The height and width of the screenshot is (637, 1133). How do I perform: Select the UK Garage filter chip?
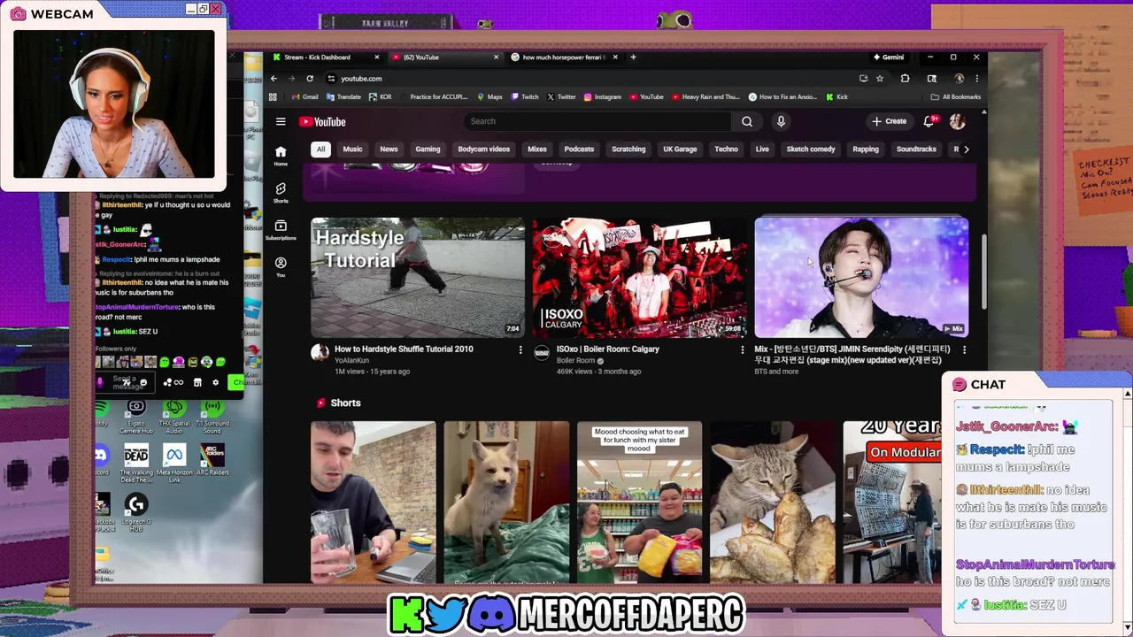pyautogui.click(x=680, y=149)
